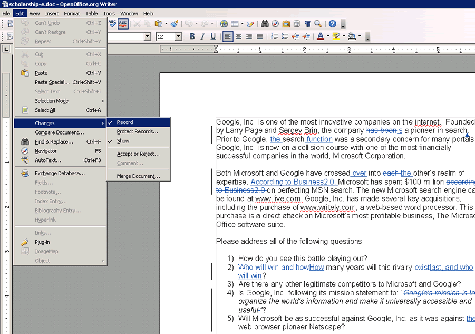Open the Format menu
This screenshot has height=334, width=475.
pos(72,14)
